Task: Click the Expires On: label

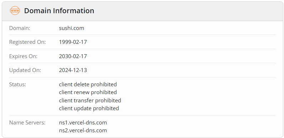Action: (23, 56)
